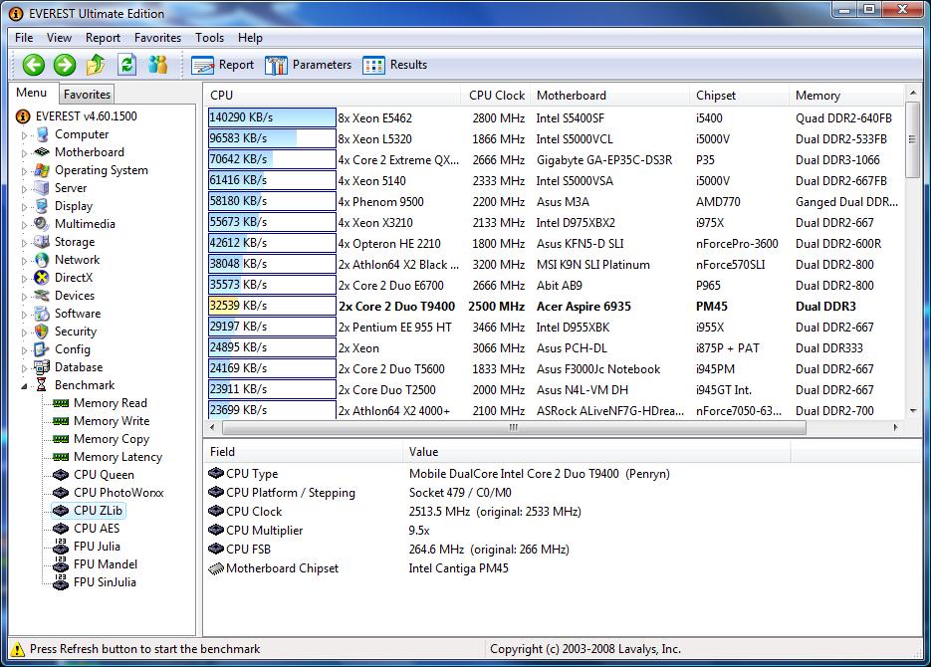
Task: Open the CPU PhotoWorxx benchmark
Action: pyautogui.click(x=118, y=493)
